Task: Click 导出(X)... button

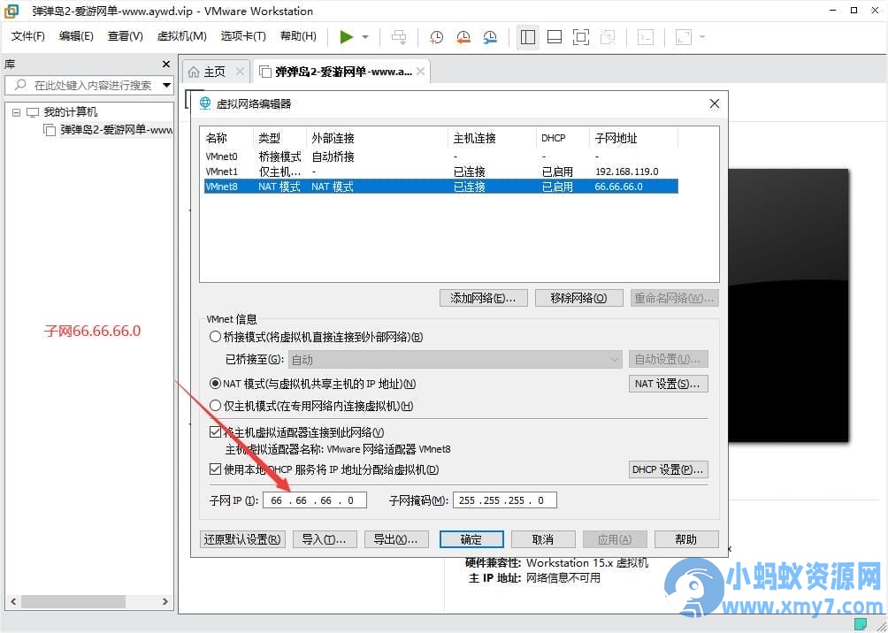Action: [396, 539]
